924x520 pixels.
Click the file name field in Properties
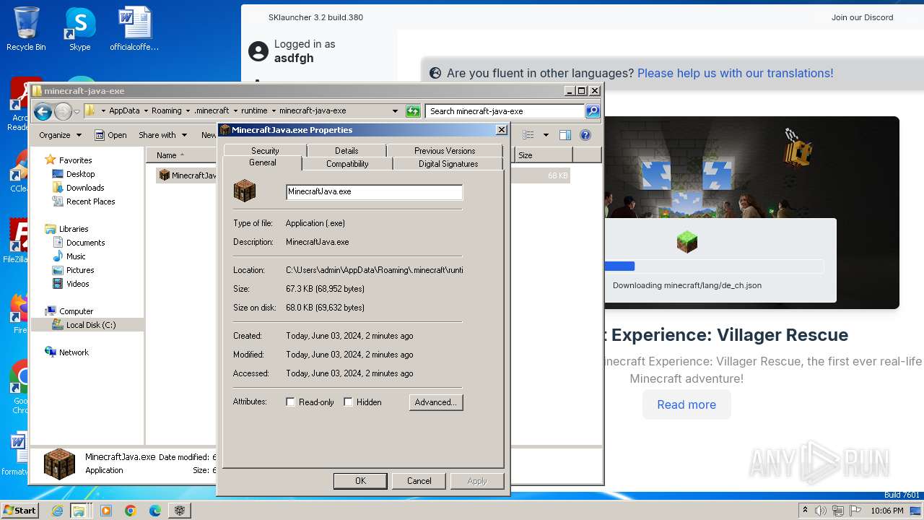[374, 192]
